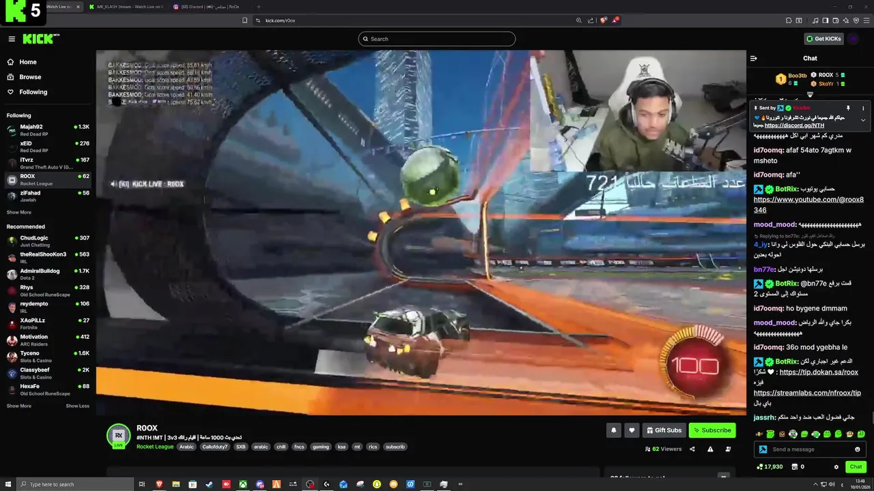
Task: Expand Show More under Recommended
Action: 19,406
